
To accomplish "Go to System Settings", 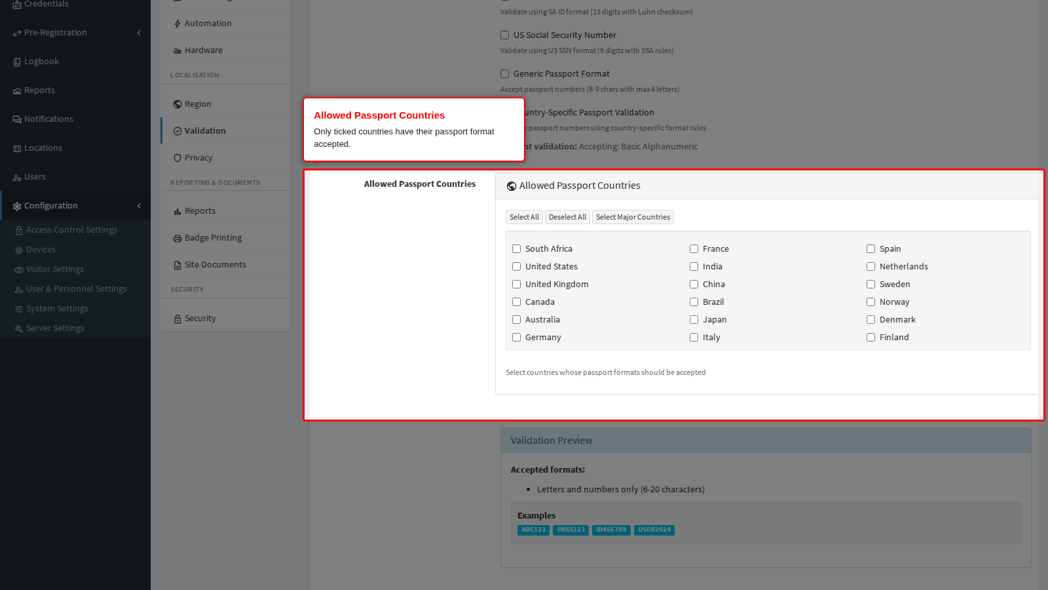I will [57, 309].
